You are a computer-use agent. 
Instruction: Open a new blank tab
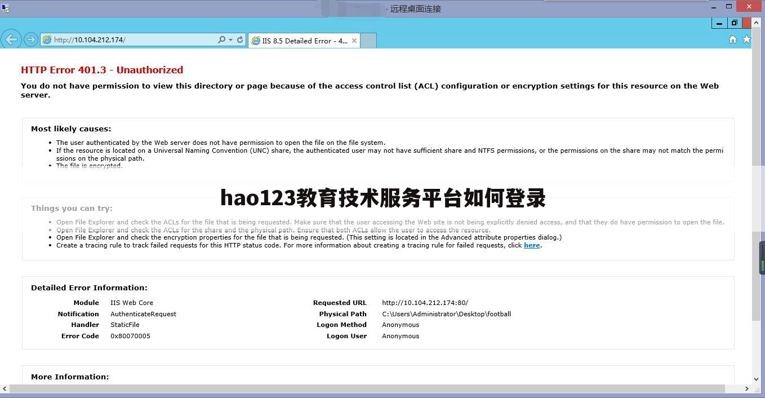tap(368, 41)
